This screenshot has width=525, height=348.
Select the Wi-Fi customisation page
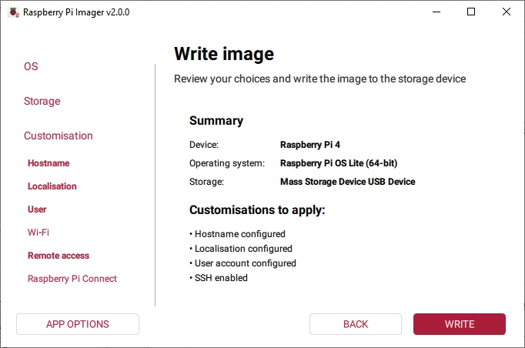click(38, 233)
